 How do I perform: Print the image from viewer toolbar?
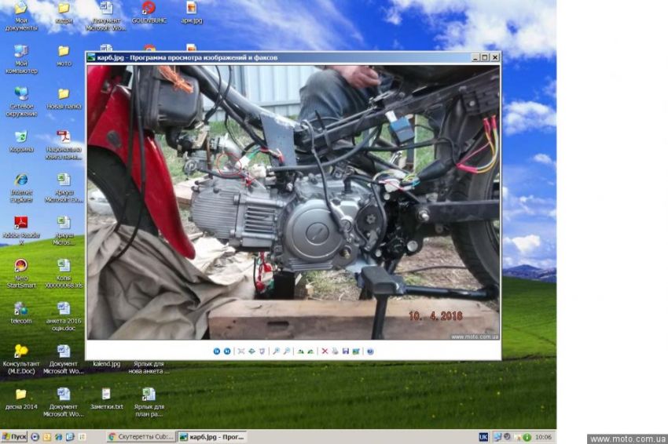pyautogui.click(x=336, y=351)
